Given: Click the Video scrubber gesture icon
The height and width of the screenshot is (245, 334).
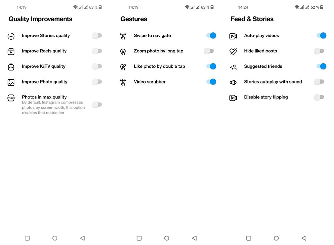Looking at the screenshot, I should coord(123,82).
